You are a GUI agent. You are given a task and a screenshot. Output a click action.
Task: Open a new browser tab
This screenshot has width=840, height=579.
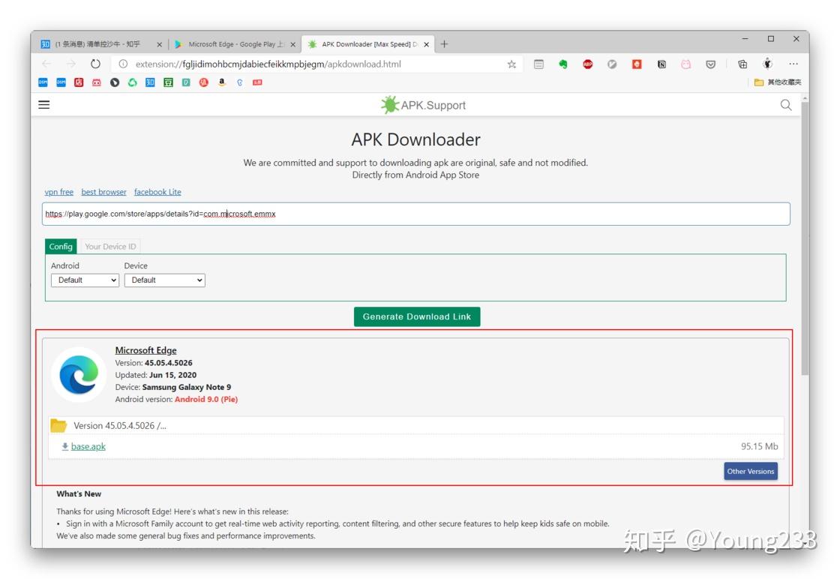coord(444,44)
